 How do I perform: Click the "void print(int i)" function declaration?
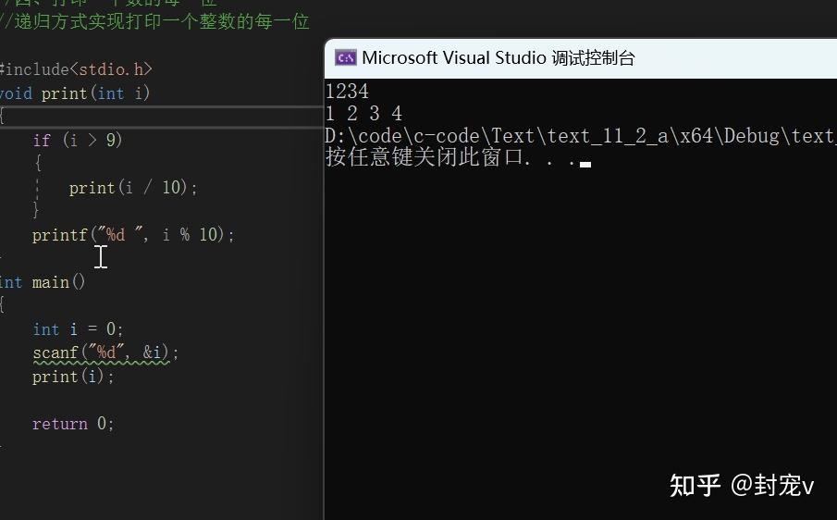[x=75, y=93]
